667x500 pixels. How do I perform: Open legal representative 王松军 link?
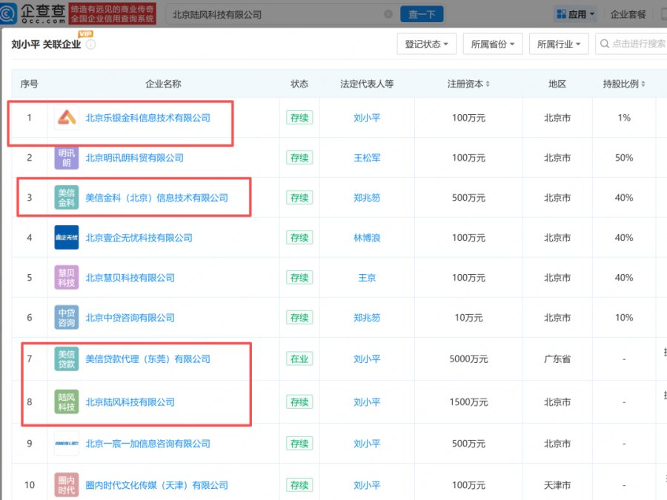[x=367, y=158]
